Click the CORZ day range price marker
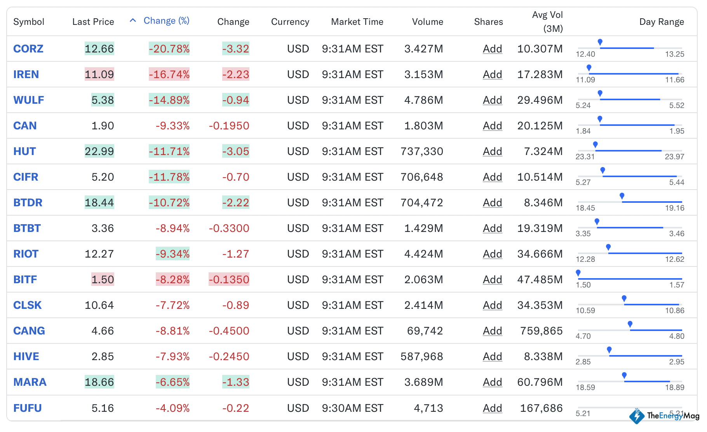Viewport: 707px width, 432px height. 600,42
